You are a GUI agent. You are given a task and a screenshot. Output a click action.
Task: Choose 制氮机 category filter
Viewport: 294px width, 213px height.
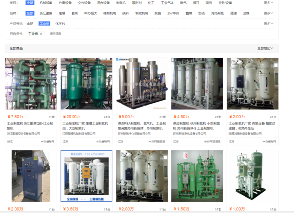click(121, 3)
